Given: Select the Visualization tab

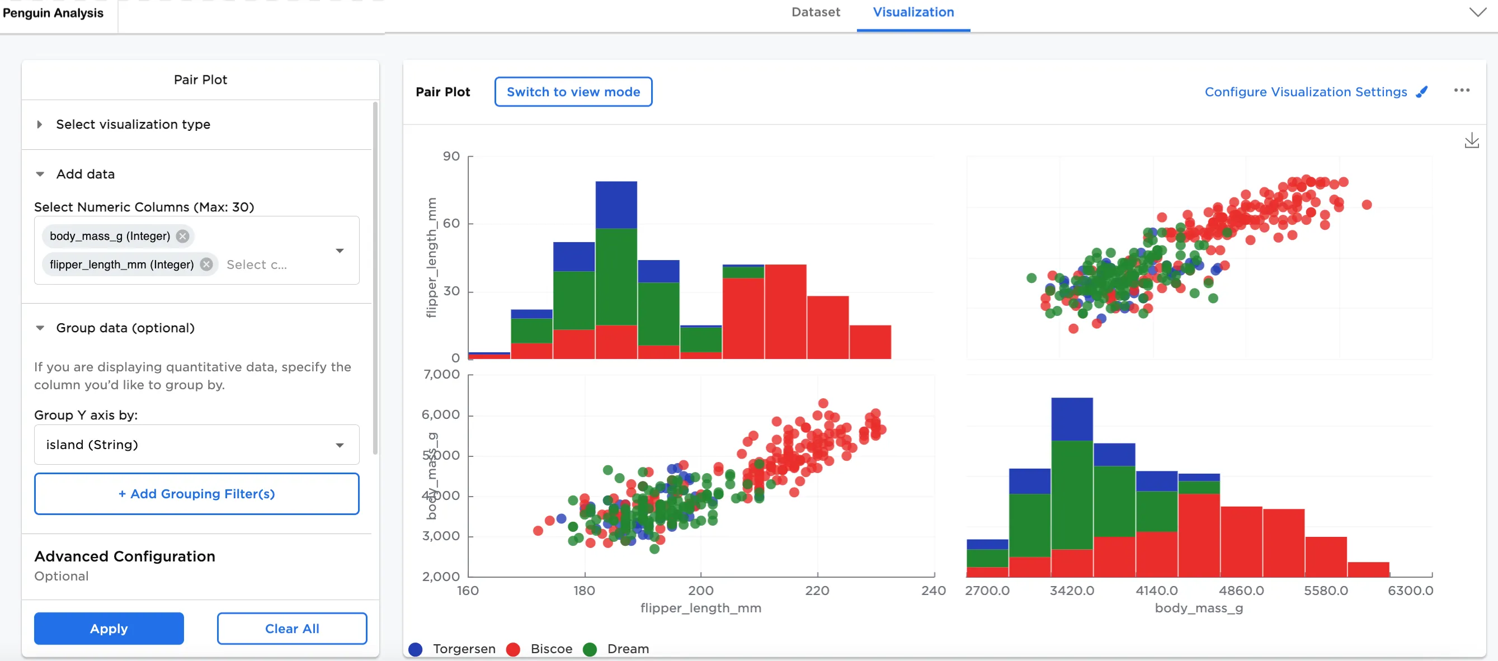Looking at the screenshot, I should 913,12.
